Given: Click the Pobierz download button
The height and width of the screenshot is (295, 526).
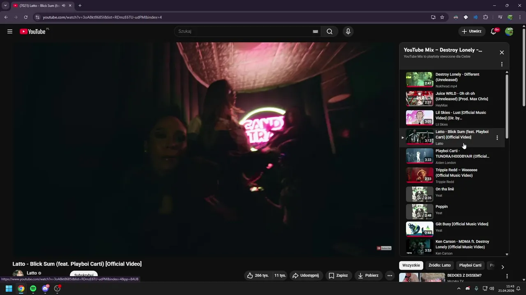Looking at the screenshot, I should pos(368,275).
